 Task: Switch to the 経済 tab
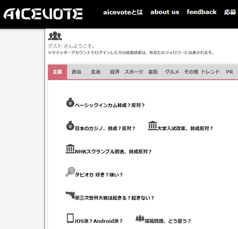(115, 72)
